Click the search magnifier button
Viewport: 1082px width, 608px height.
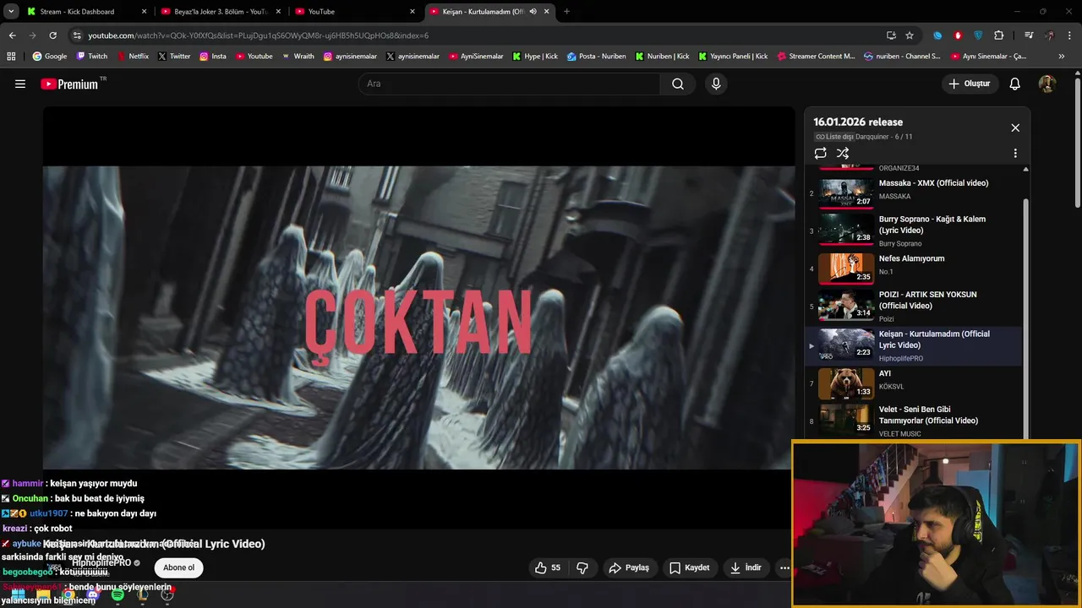pos(678,84)
